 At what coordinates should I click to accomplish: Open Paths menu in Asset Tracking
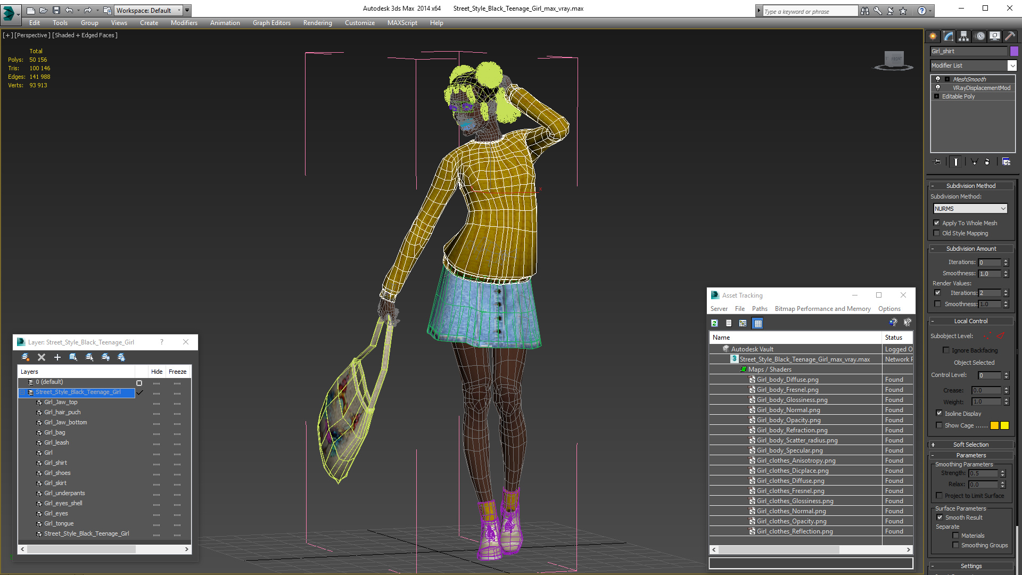point(760,309)
